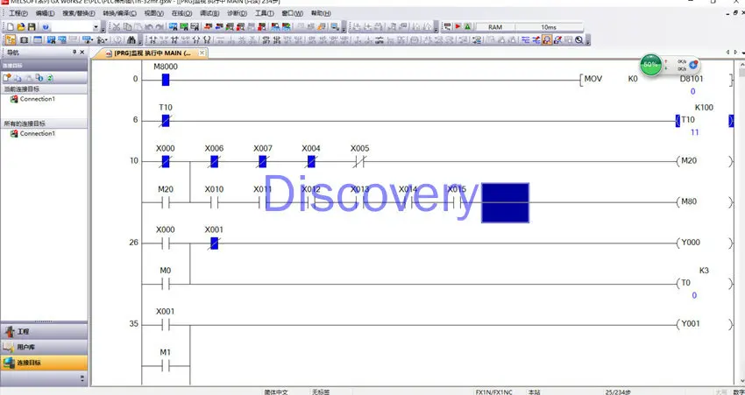The image size is (745, 395).
Task: Open the toolbar combo box dropdown
Action: tap(96, 27)
